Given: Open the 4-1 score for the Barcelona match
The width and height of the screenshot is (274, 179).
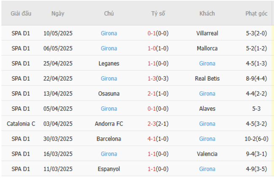Looking at the screenshot, I should point(152,139).
